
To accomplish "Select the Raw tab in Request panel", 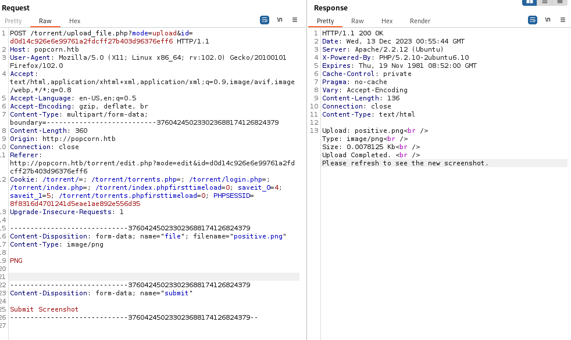I will click(45, 21).
